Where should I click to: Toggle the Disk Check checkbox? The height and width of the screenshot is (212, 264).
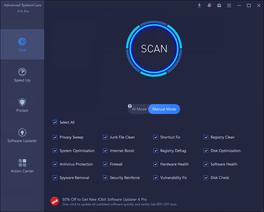coord(206,178)
